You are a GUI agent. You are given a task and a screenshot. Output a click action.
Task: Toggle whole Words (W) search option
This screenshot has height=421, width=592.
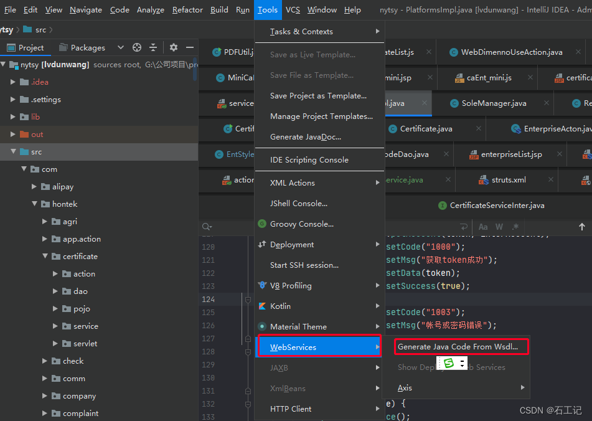coord(499,227)
